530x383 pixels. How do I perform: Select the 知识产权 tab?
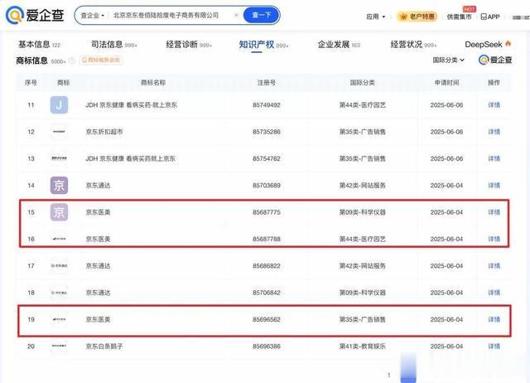coord(263,44)
